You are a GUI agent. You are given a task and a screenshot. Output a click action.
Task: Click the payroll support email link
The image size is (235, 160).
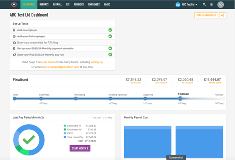(60, 67)
